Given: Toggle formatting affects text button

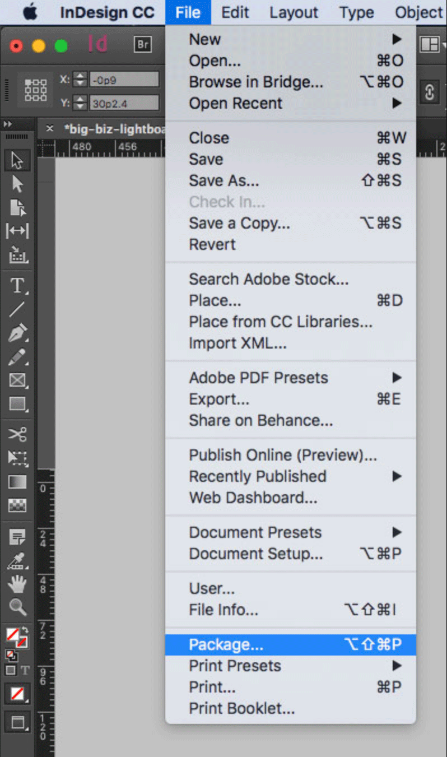Looking at the screenshot, I should point(25,670).
